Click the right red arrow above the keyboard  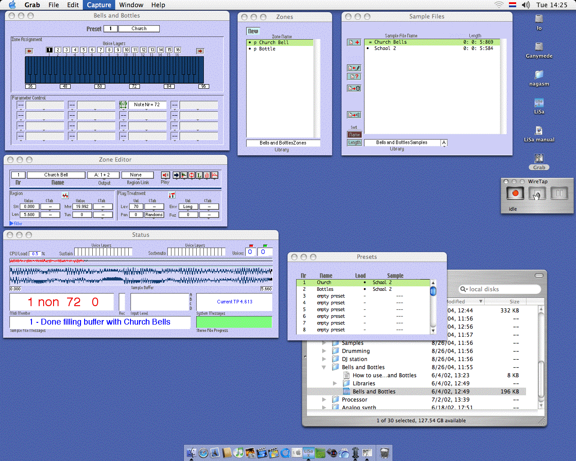pyautogui.click(x=200, y=51)
